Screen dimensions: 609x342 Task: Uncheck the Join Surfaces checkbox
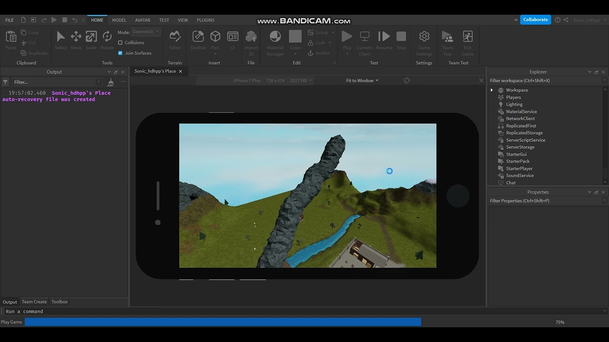120,53
